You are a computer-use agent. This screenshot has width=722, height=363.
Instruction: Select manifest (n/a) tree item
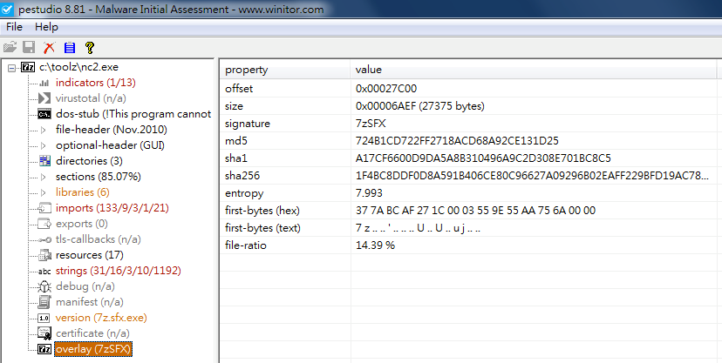click(x=89, y=302)
